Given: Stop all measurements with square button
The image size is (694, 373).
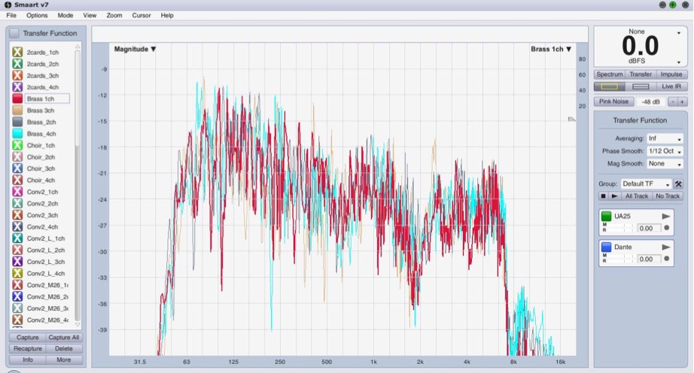Looking at the screenshot, I should [603, 196].
